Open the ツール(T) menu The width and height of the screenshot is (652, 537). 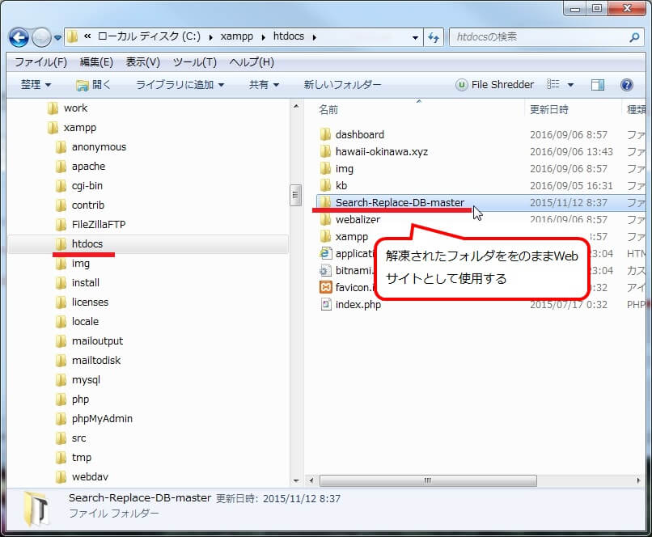pyautogui.click(x=194, y=62)
